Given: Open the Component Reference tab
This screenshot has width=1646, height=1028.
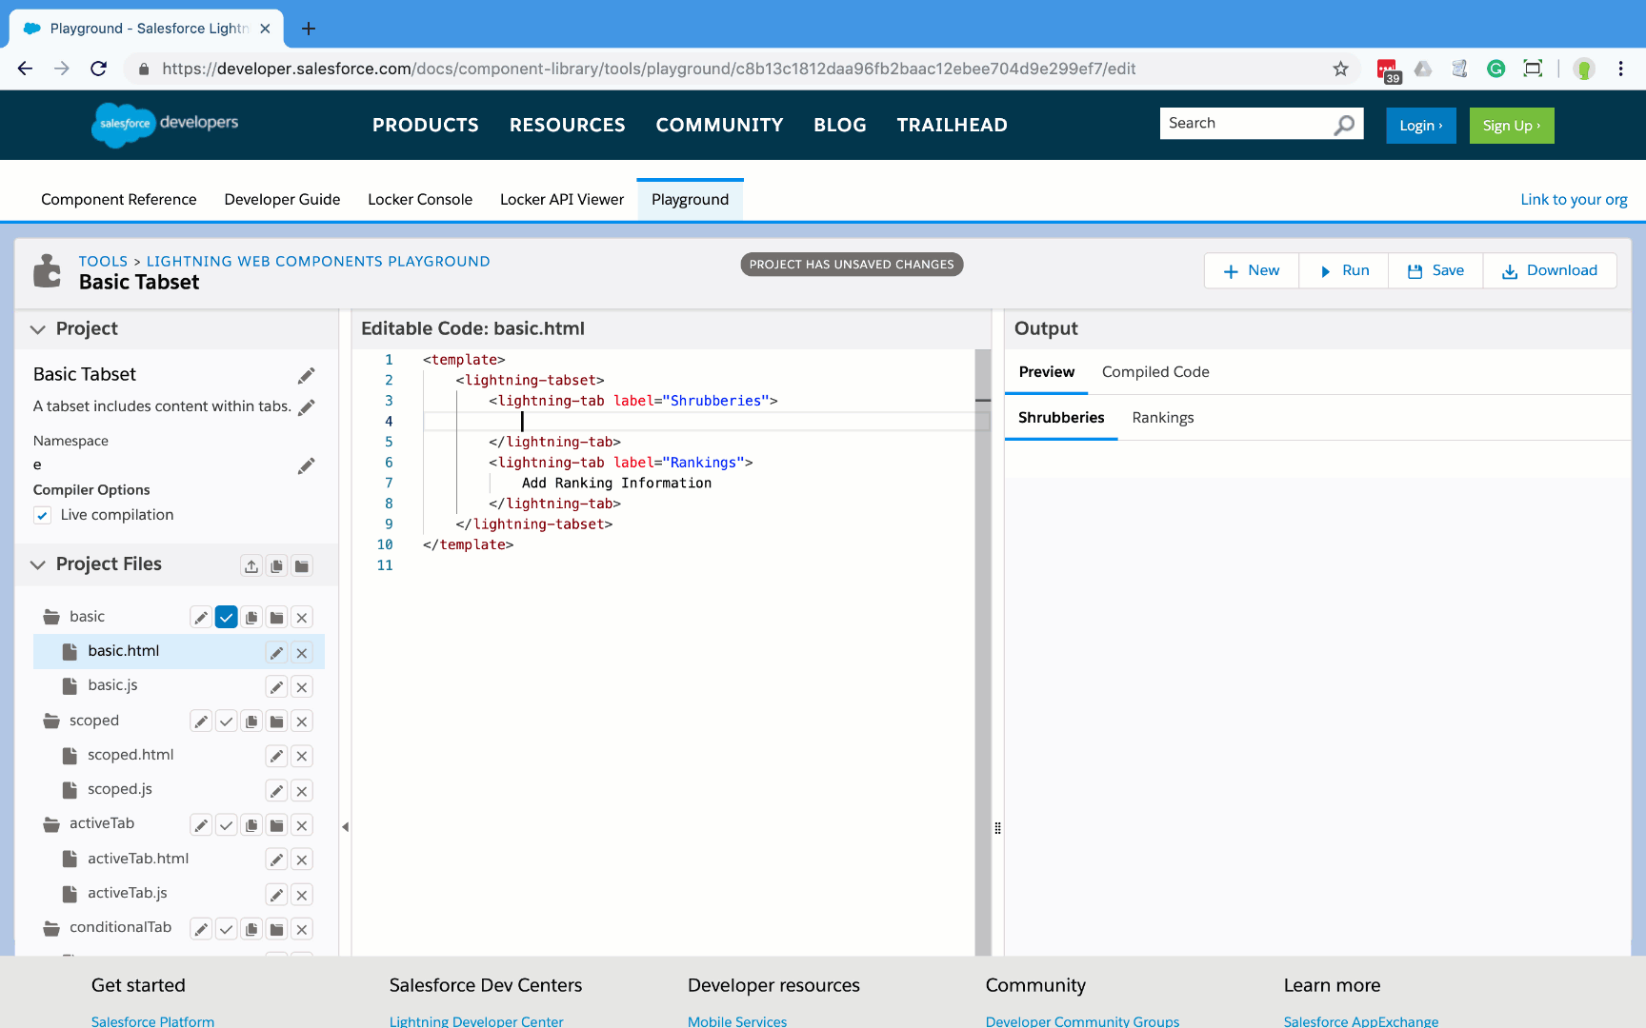Looking at the screenshot, I should coord(118,200).
